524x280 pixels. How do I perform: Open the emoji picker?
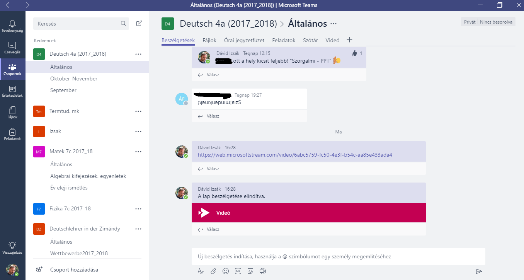pyautogui.click(x=226, y=271)
